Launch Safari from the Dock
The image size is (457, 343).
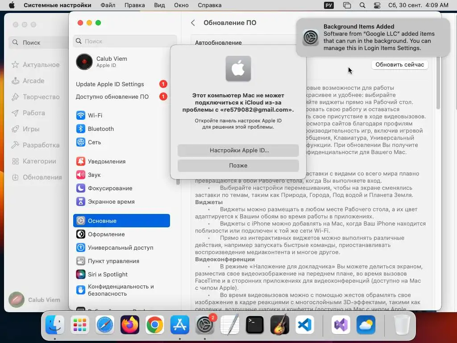pyautogui.click(x=104, y=325)
